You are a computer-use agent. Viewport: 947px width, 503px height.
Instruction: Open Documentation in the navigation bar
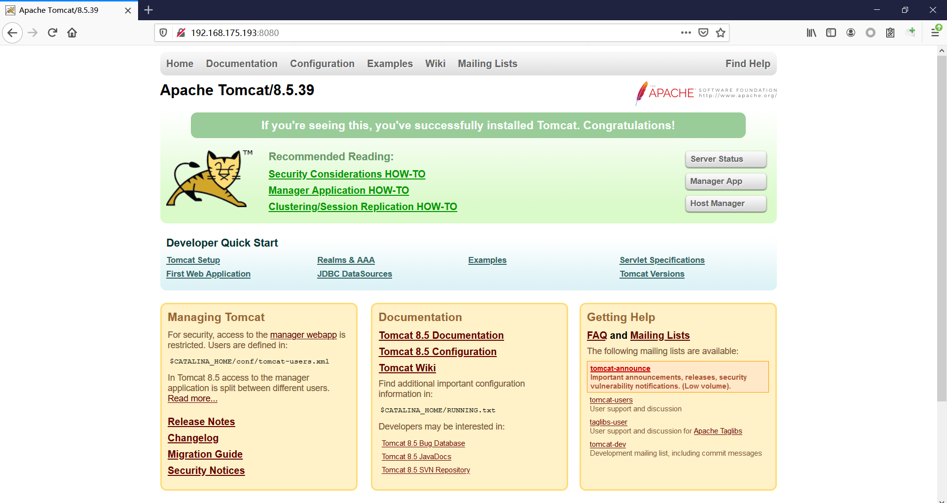click(242, 64)
